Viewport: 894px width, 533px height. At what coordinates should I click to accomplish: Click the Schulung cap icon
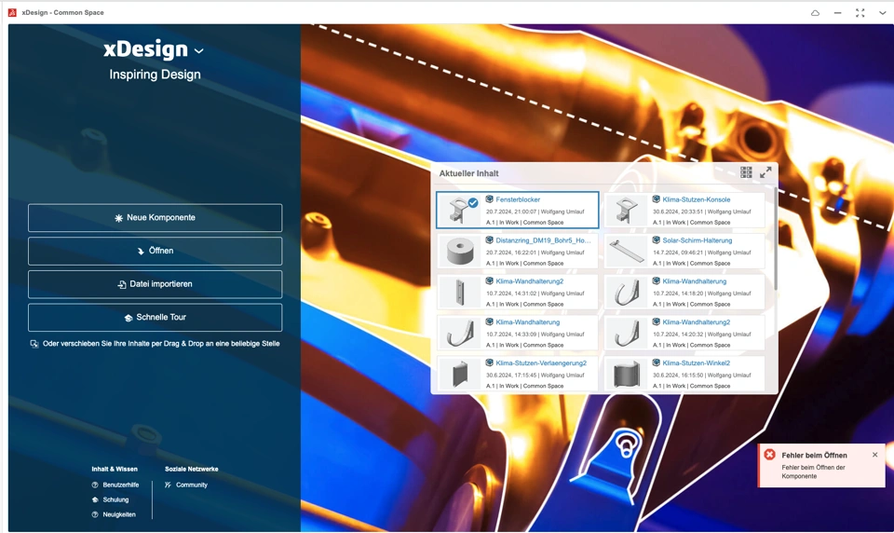(x=95, y=499)
